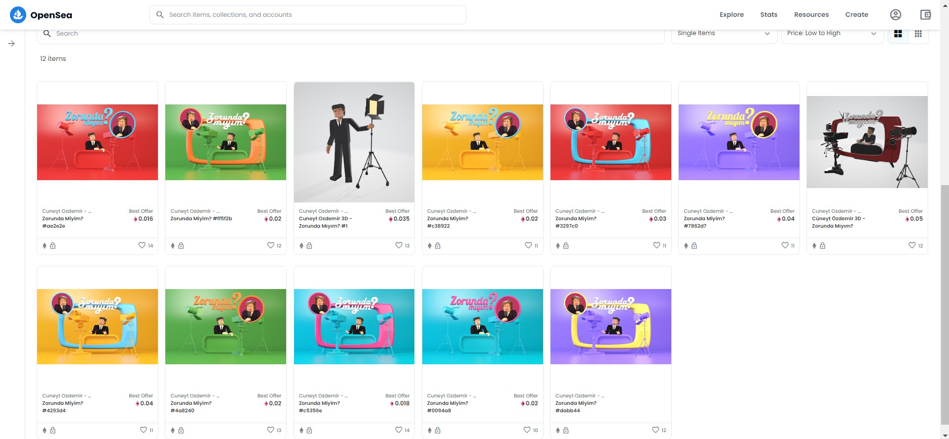Viewport: 949px width, 439px height.
Task: Click the Ethereum chain icon on #c38922 card
Action: [x=430, y=245]
